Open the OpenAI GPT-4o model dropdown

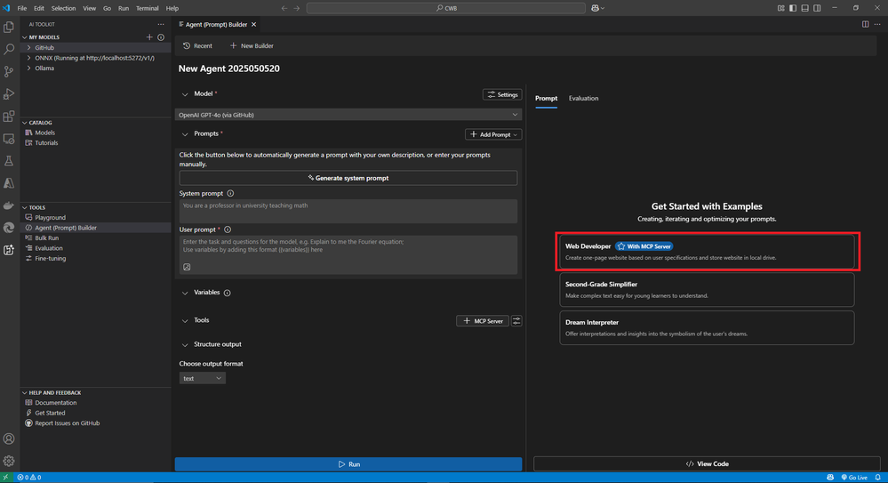pos(348,115)
